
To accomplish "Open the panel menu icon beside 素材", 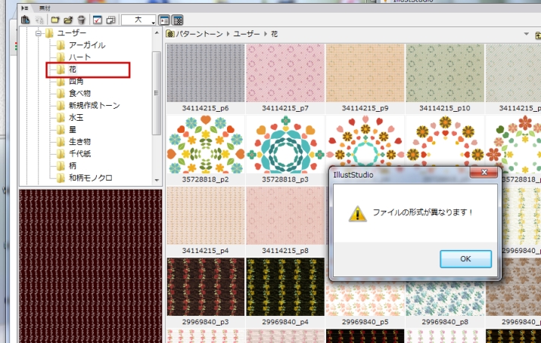I will [24, 7].
